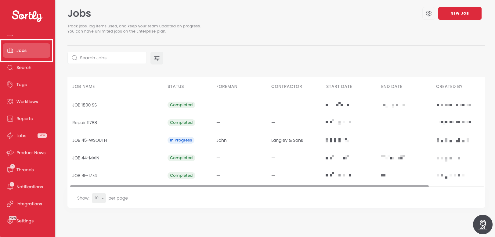Open the Jobs page settings gear

pos(429,13)
